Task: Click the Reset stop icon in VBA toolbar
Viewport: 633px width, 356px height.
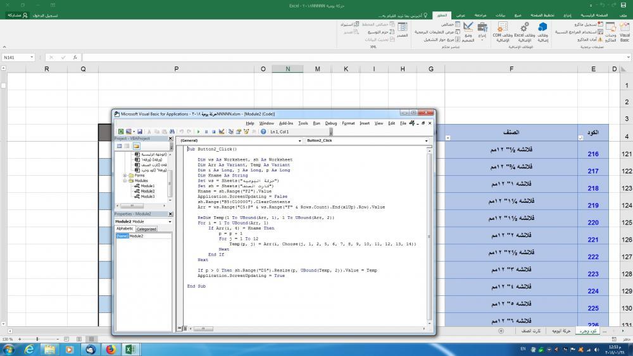Action: [x=213, y=132]
